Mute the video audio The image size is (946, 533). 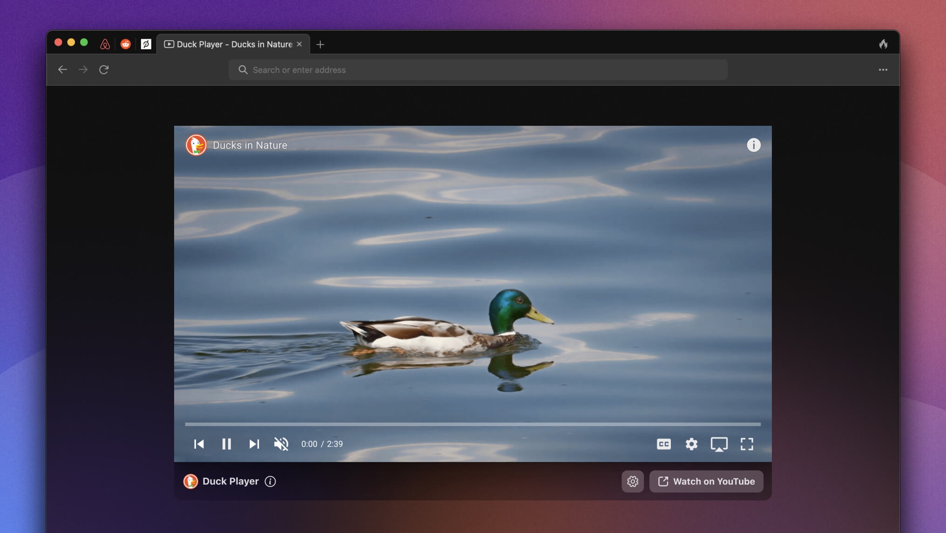(281, 444)
